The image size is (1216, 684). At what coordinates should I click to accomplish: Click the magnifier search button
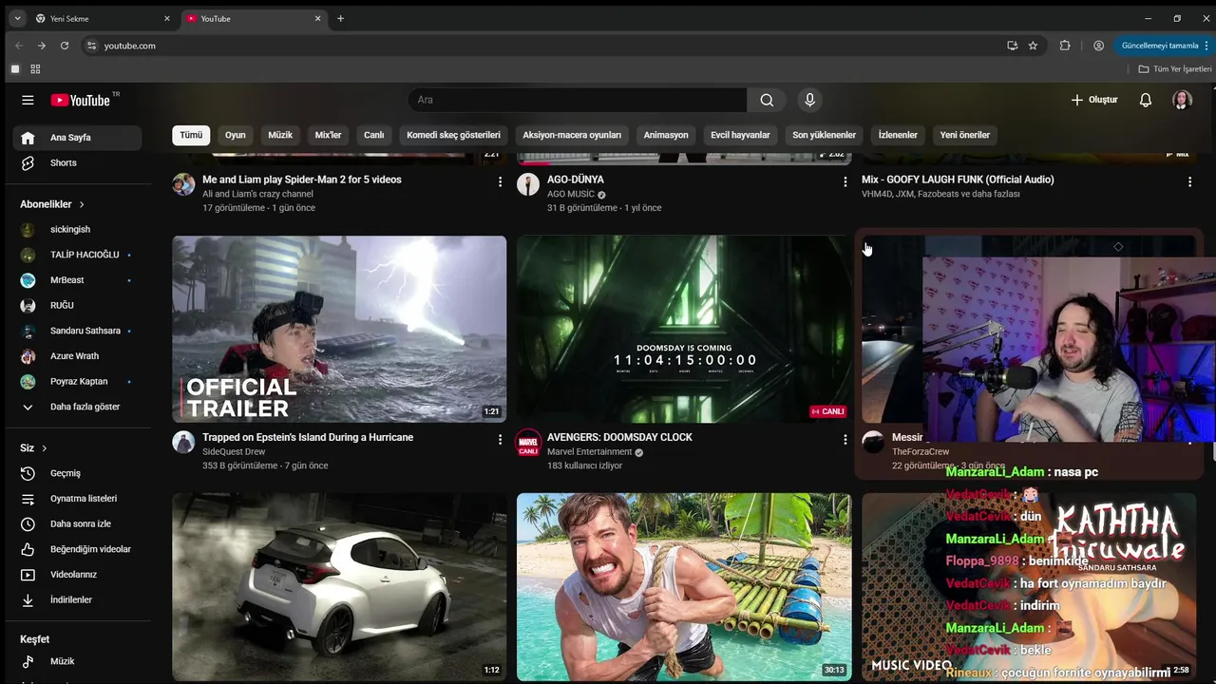[x=767, y=100]
